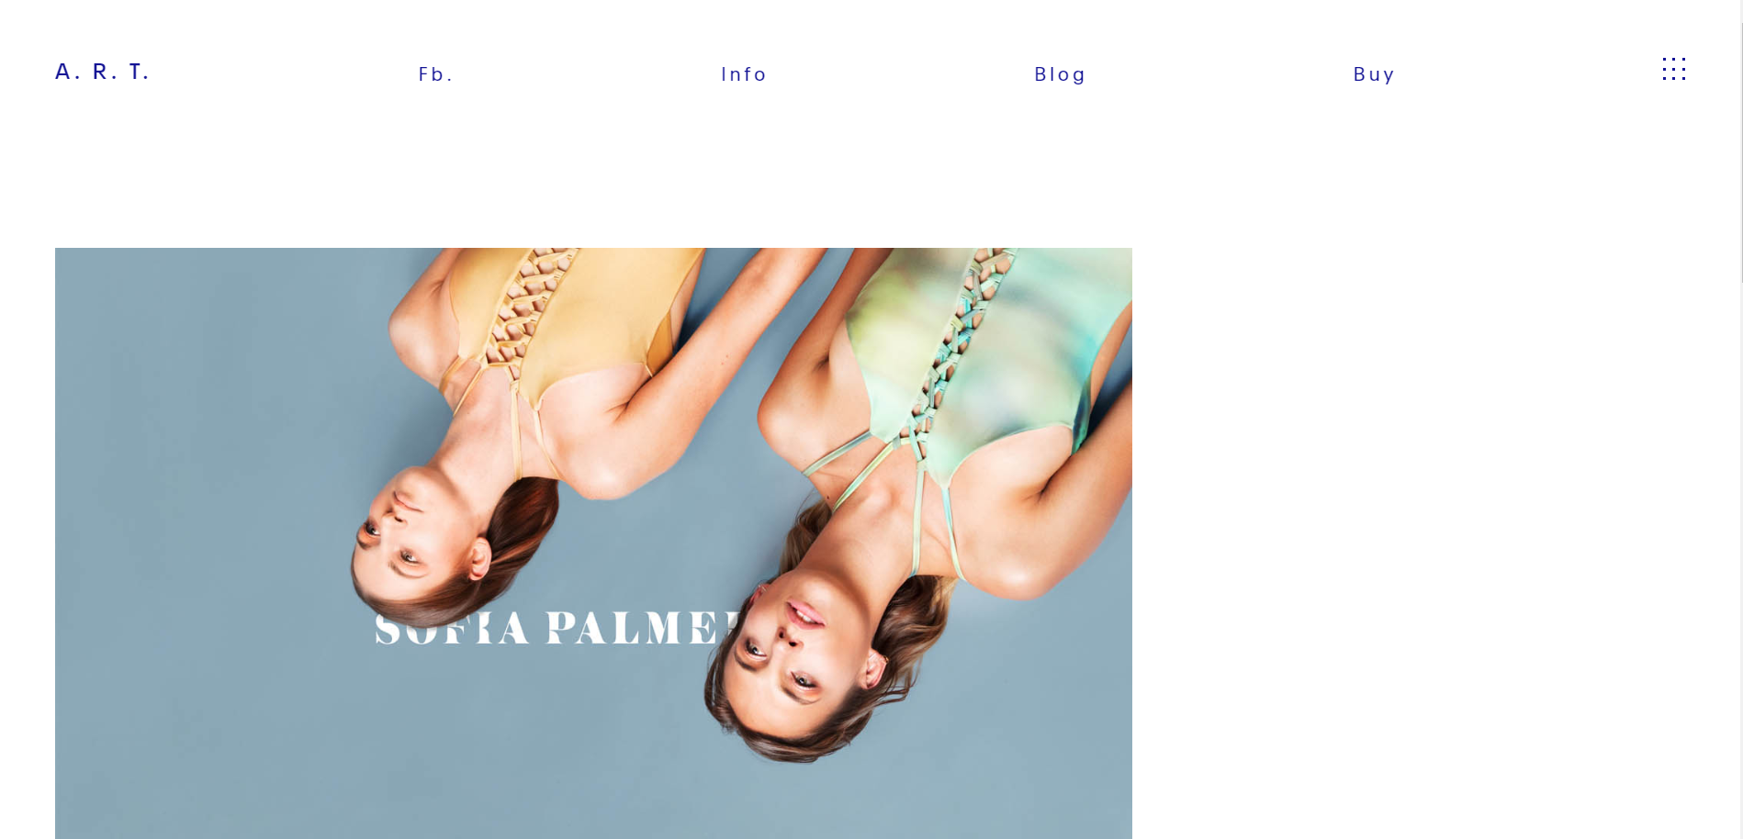This screenshot has height=839, width=1743.
Task: Open the nine-dot grid menu icon
Action: [1673, 69]
